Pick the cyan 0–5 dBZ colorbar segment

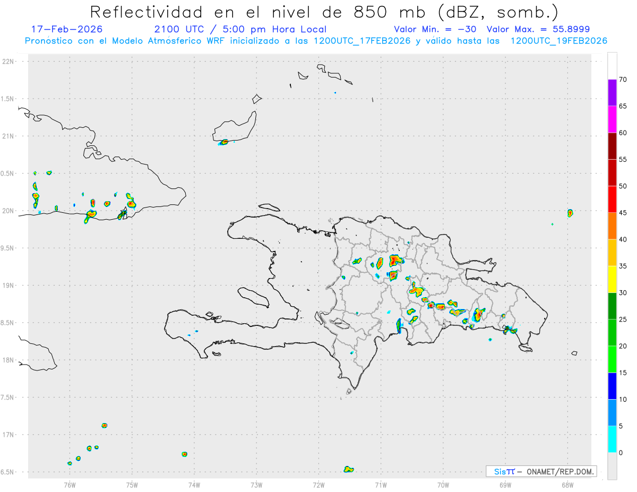[612, 439]
